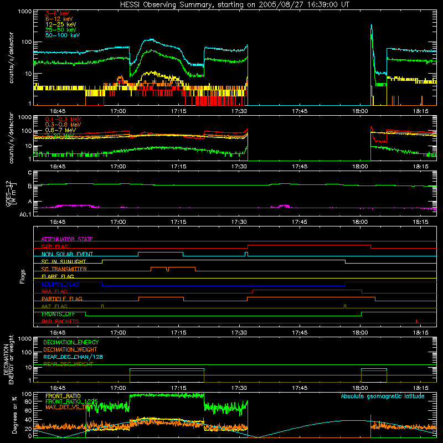
Task: Pick the green 7-20 MeV legend label
Action: point(60,136)
